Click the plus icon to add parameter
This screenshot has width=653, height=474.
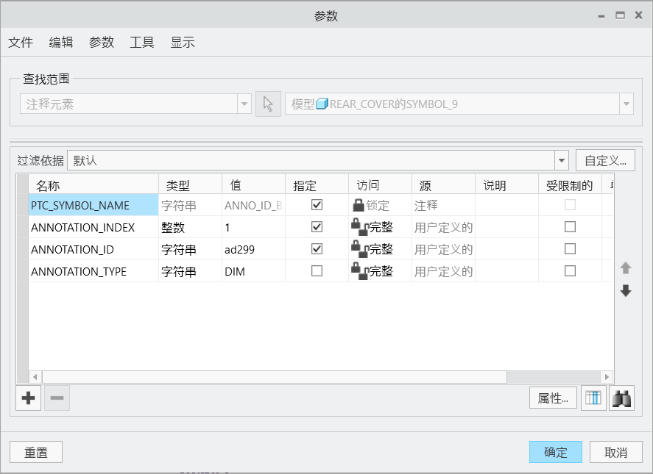(x=28, y=398)
